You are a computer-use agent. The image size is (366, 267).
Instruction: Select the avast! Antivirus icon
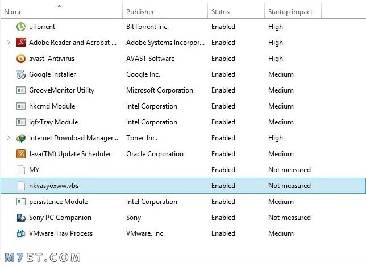tap(21, 59)
